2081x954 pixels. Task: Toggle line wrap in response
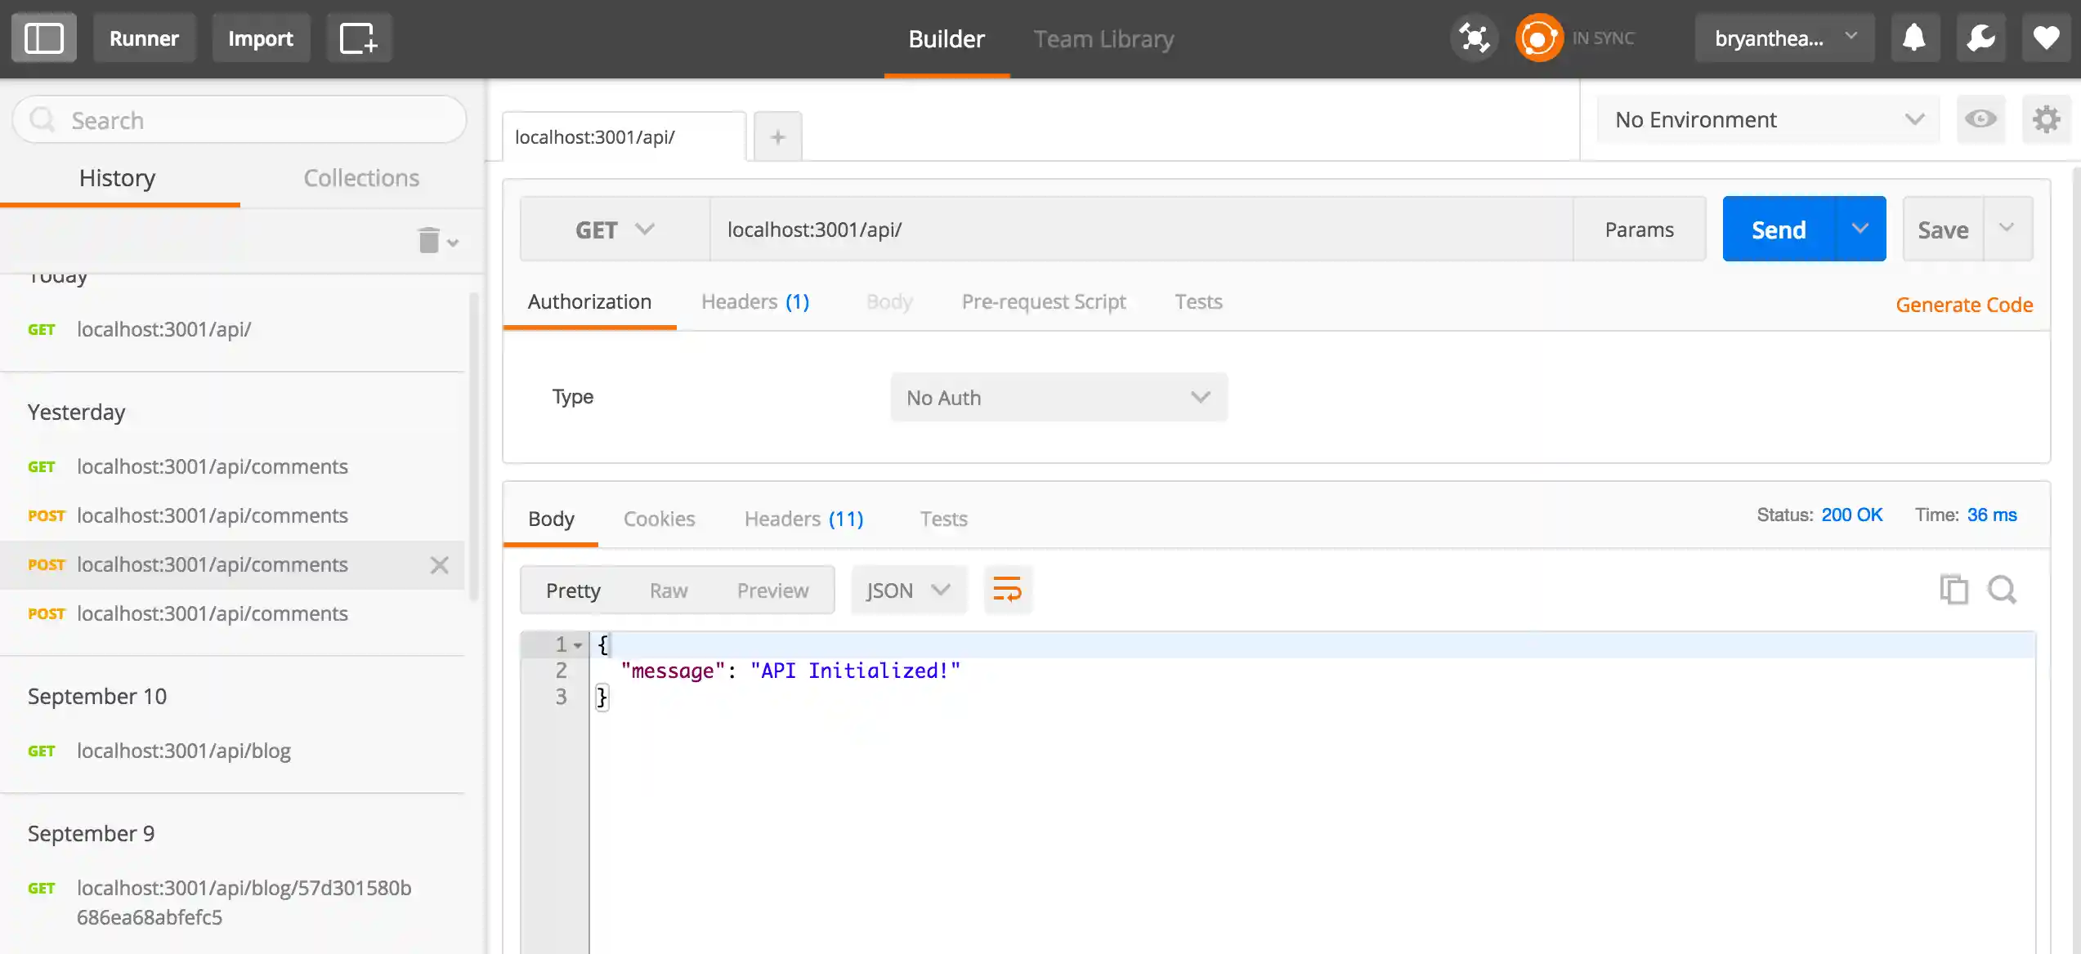point(1007,590)
